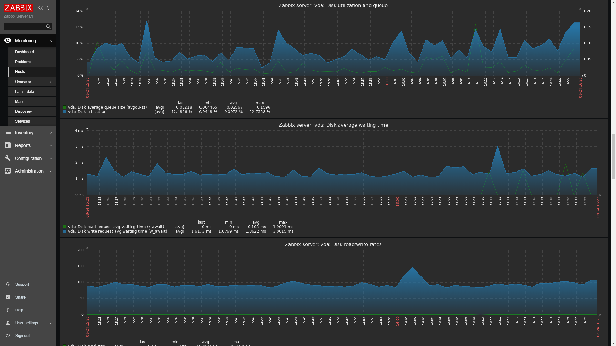Image resolution: width=616 pixels, height=346 pixels.
Task: Click the Support headset icon
Action: 8,284
